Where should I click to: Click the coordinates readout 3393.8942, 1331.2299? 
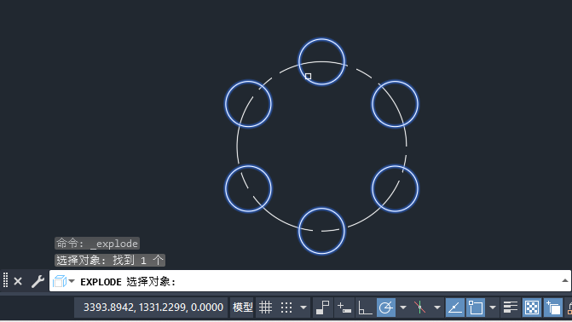click(153, 308)
